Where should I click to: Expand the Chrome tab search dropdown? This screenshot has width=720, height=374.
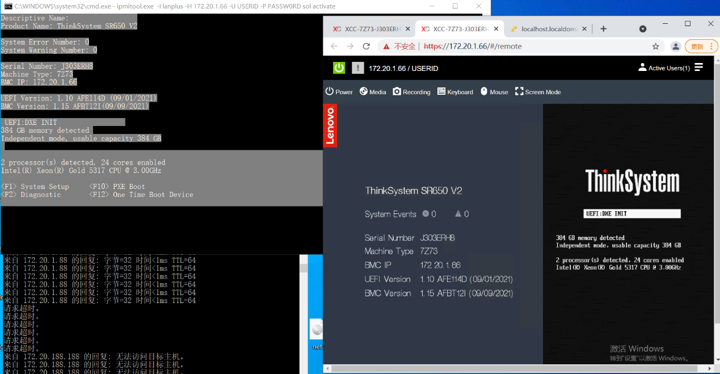click(x=643, y=29)
